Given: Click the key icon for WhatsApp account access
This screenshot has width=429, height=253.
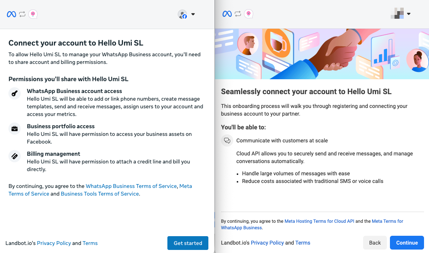Looking at the screenshot, I should click(x=15, y=93).
